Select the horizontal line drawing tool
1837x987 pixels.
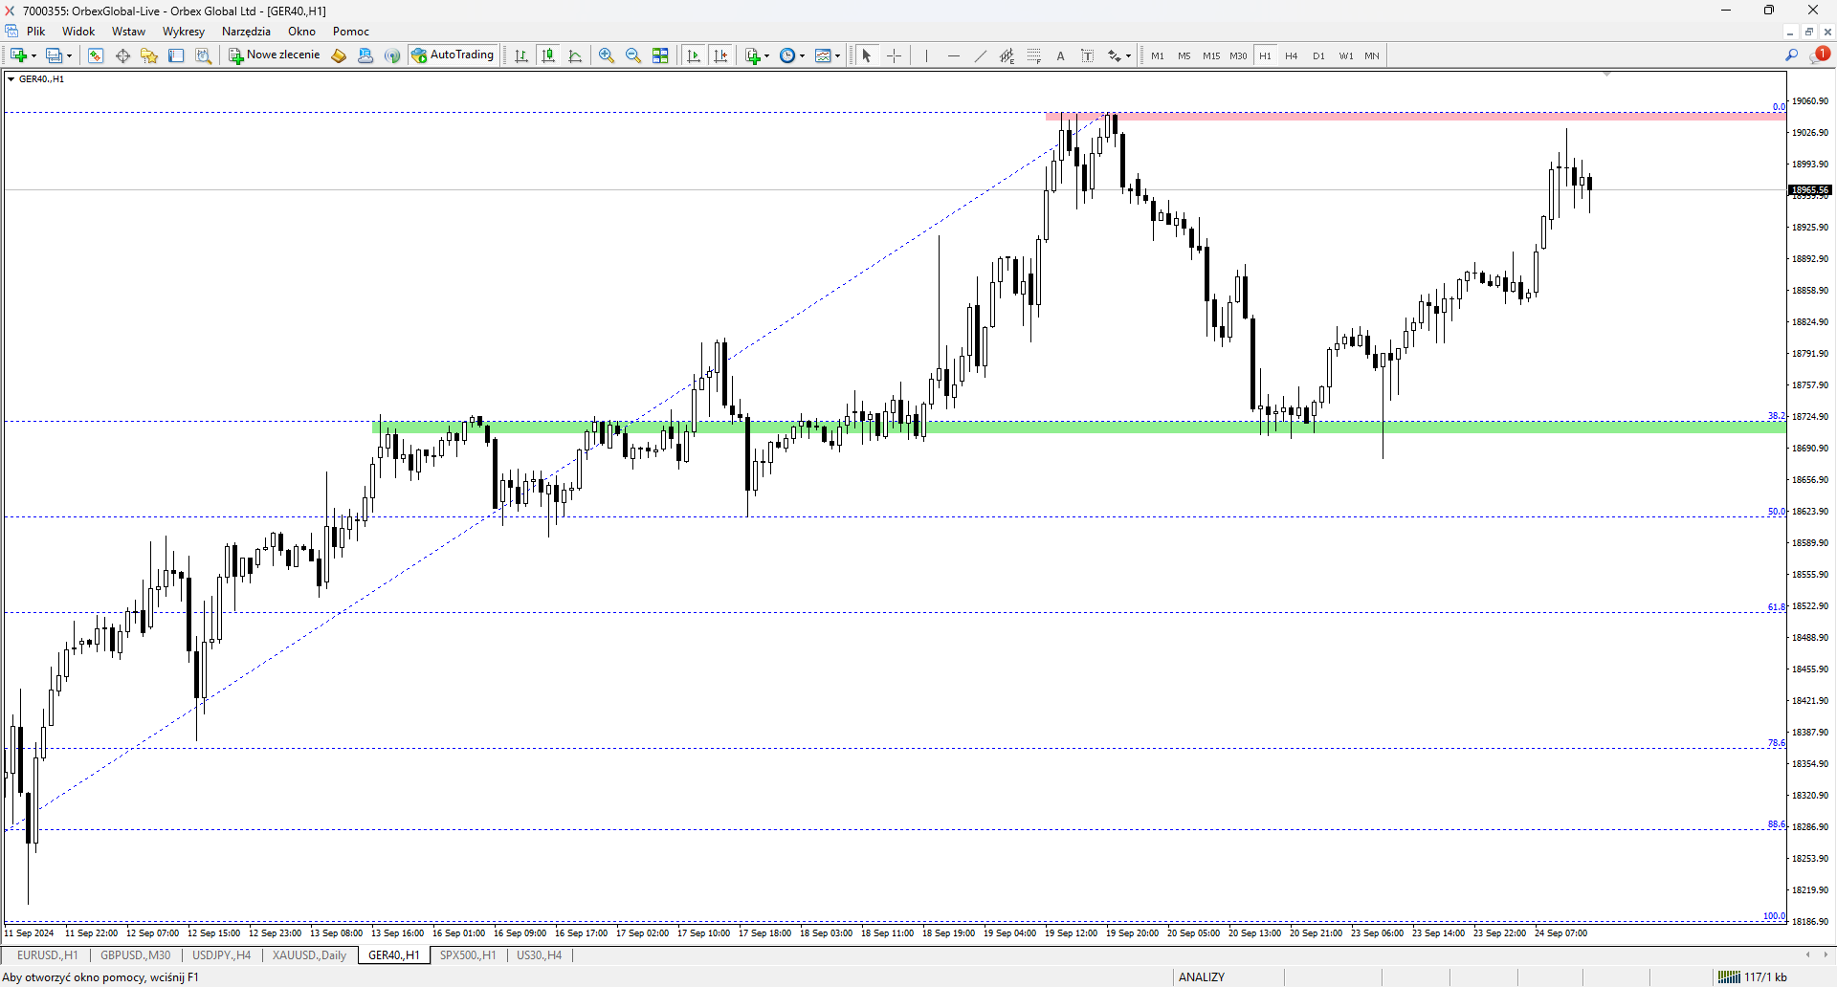(x=954, y=55)
